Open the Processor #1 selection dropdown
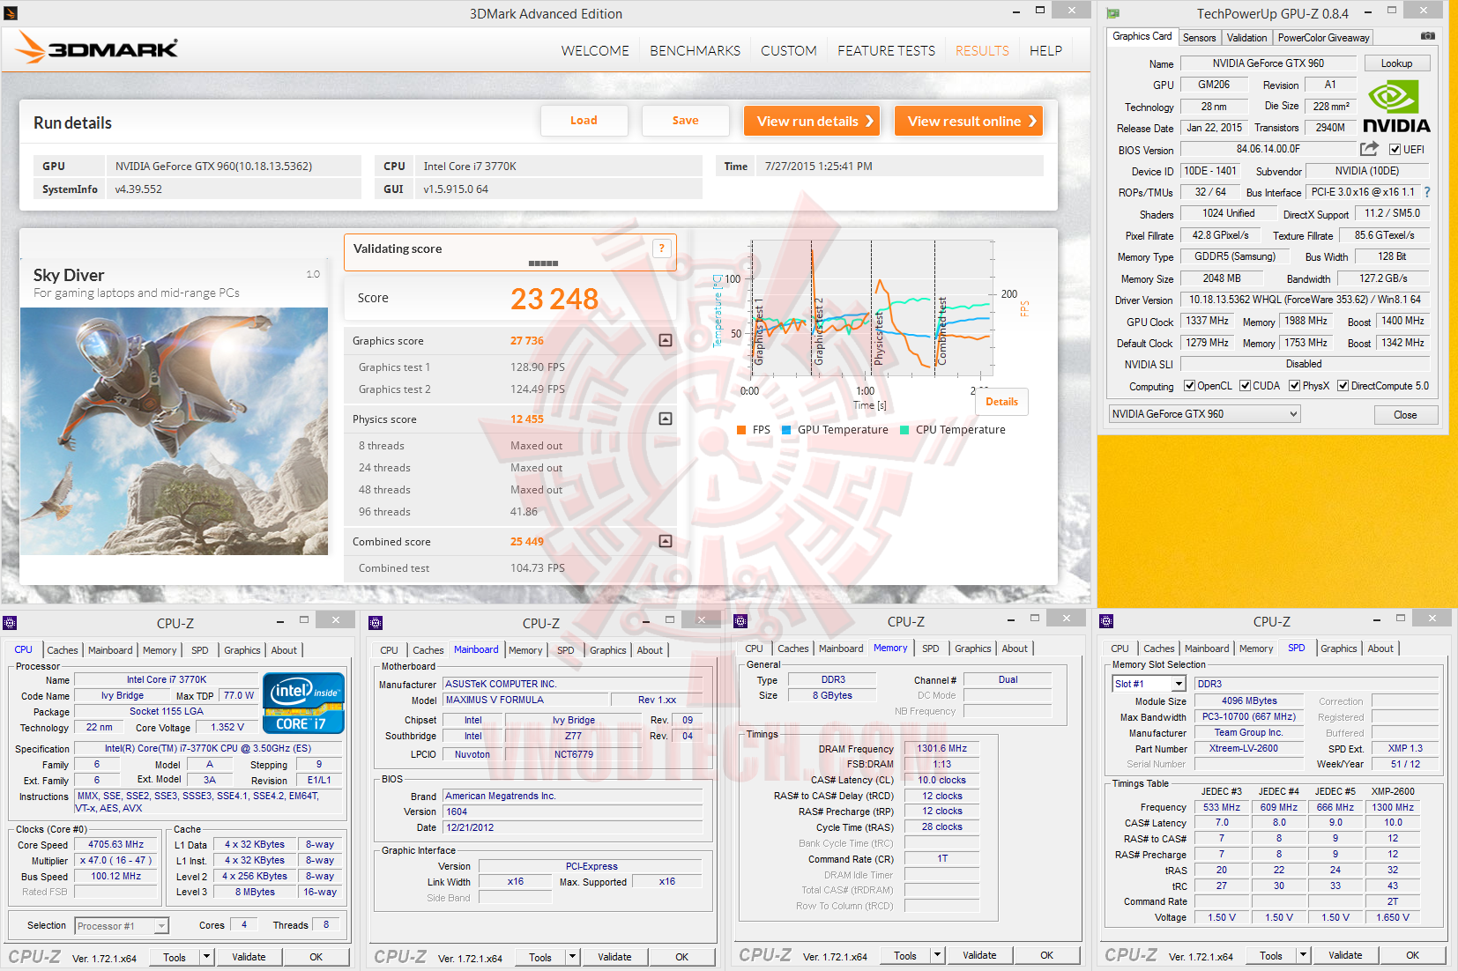The image size is (1458, 971). click(x=122, y=925)
